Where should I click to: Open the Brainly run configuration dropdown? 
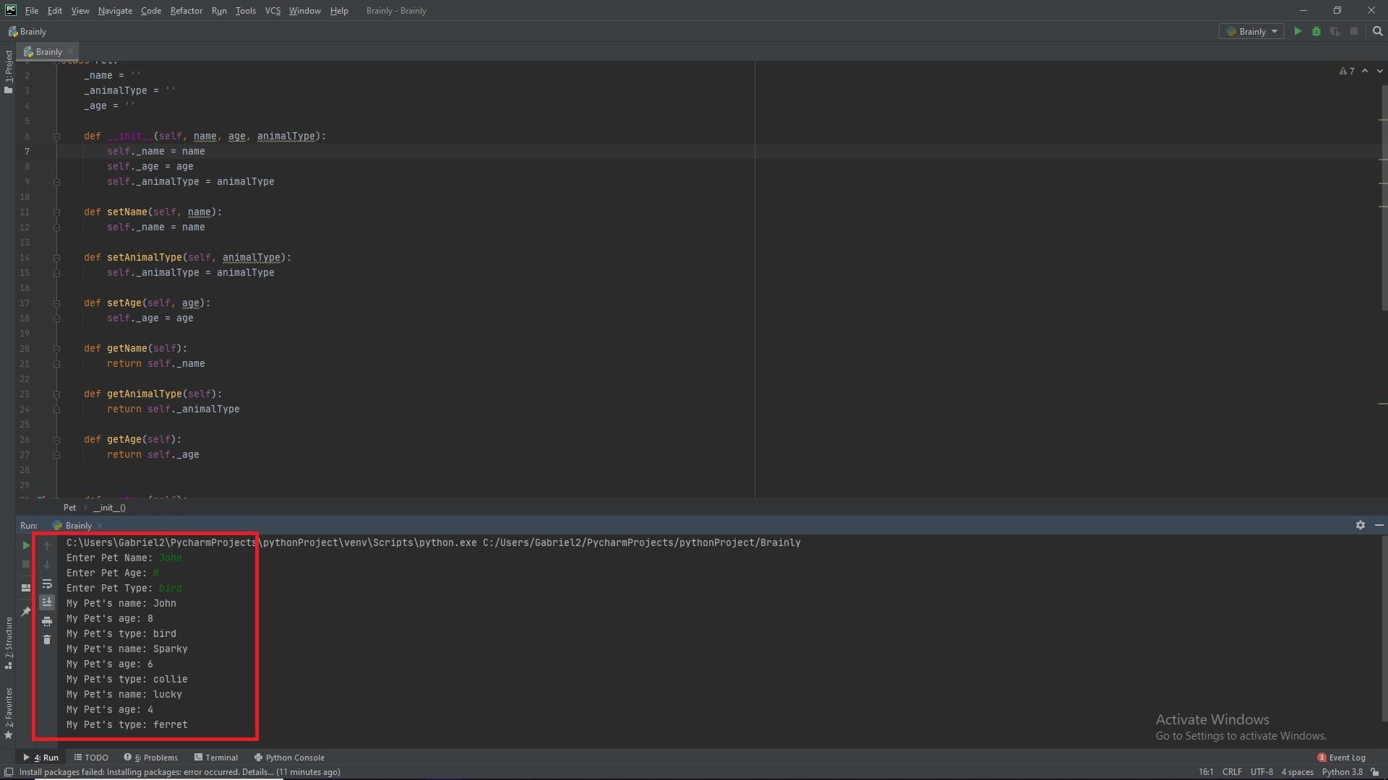(x=1252, y=31)
